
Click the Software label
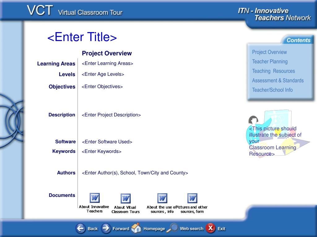pyautogui.click(x=65, y=142)
